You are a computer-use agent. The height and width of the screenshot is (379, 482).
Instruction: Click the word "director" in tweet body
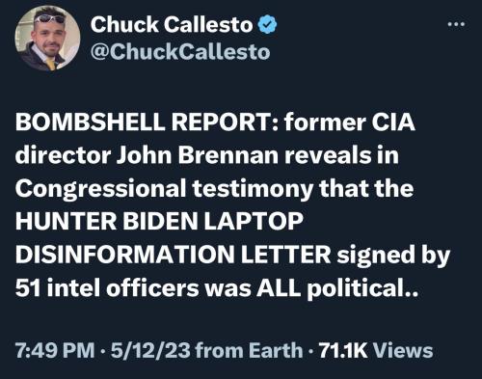(x=63, y=155)
